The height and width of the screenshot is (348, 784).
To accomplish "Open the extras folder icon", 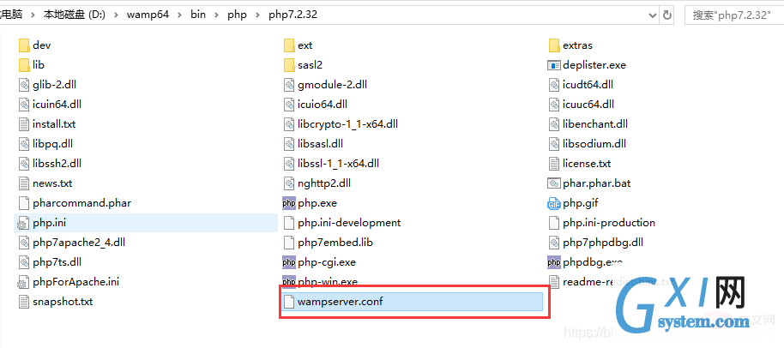I will (x=554, y=45).
